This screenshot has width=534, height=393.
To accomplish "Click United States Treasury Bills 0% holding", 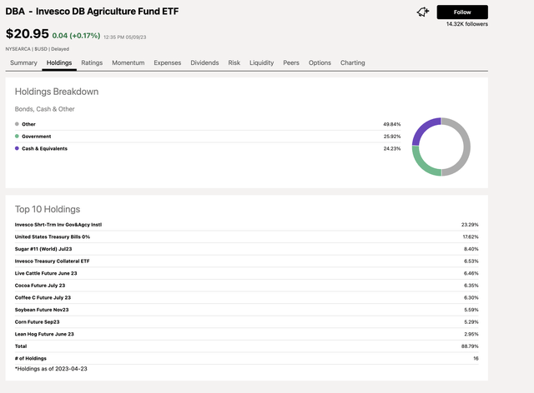I will 53,237.
